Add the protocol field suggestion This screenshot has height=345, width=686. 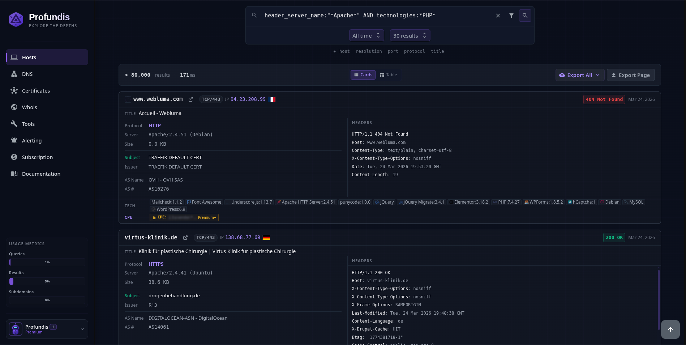[414, 51]
